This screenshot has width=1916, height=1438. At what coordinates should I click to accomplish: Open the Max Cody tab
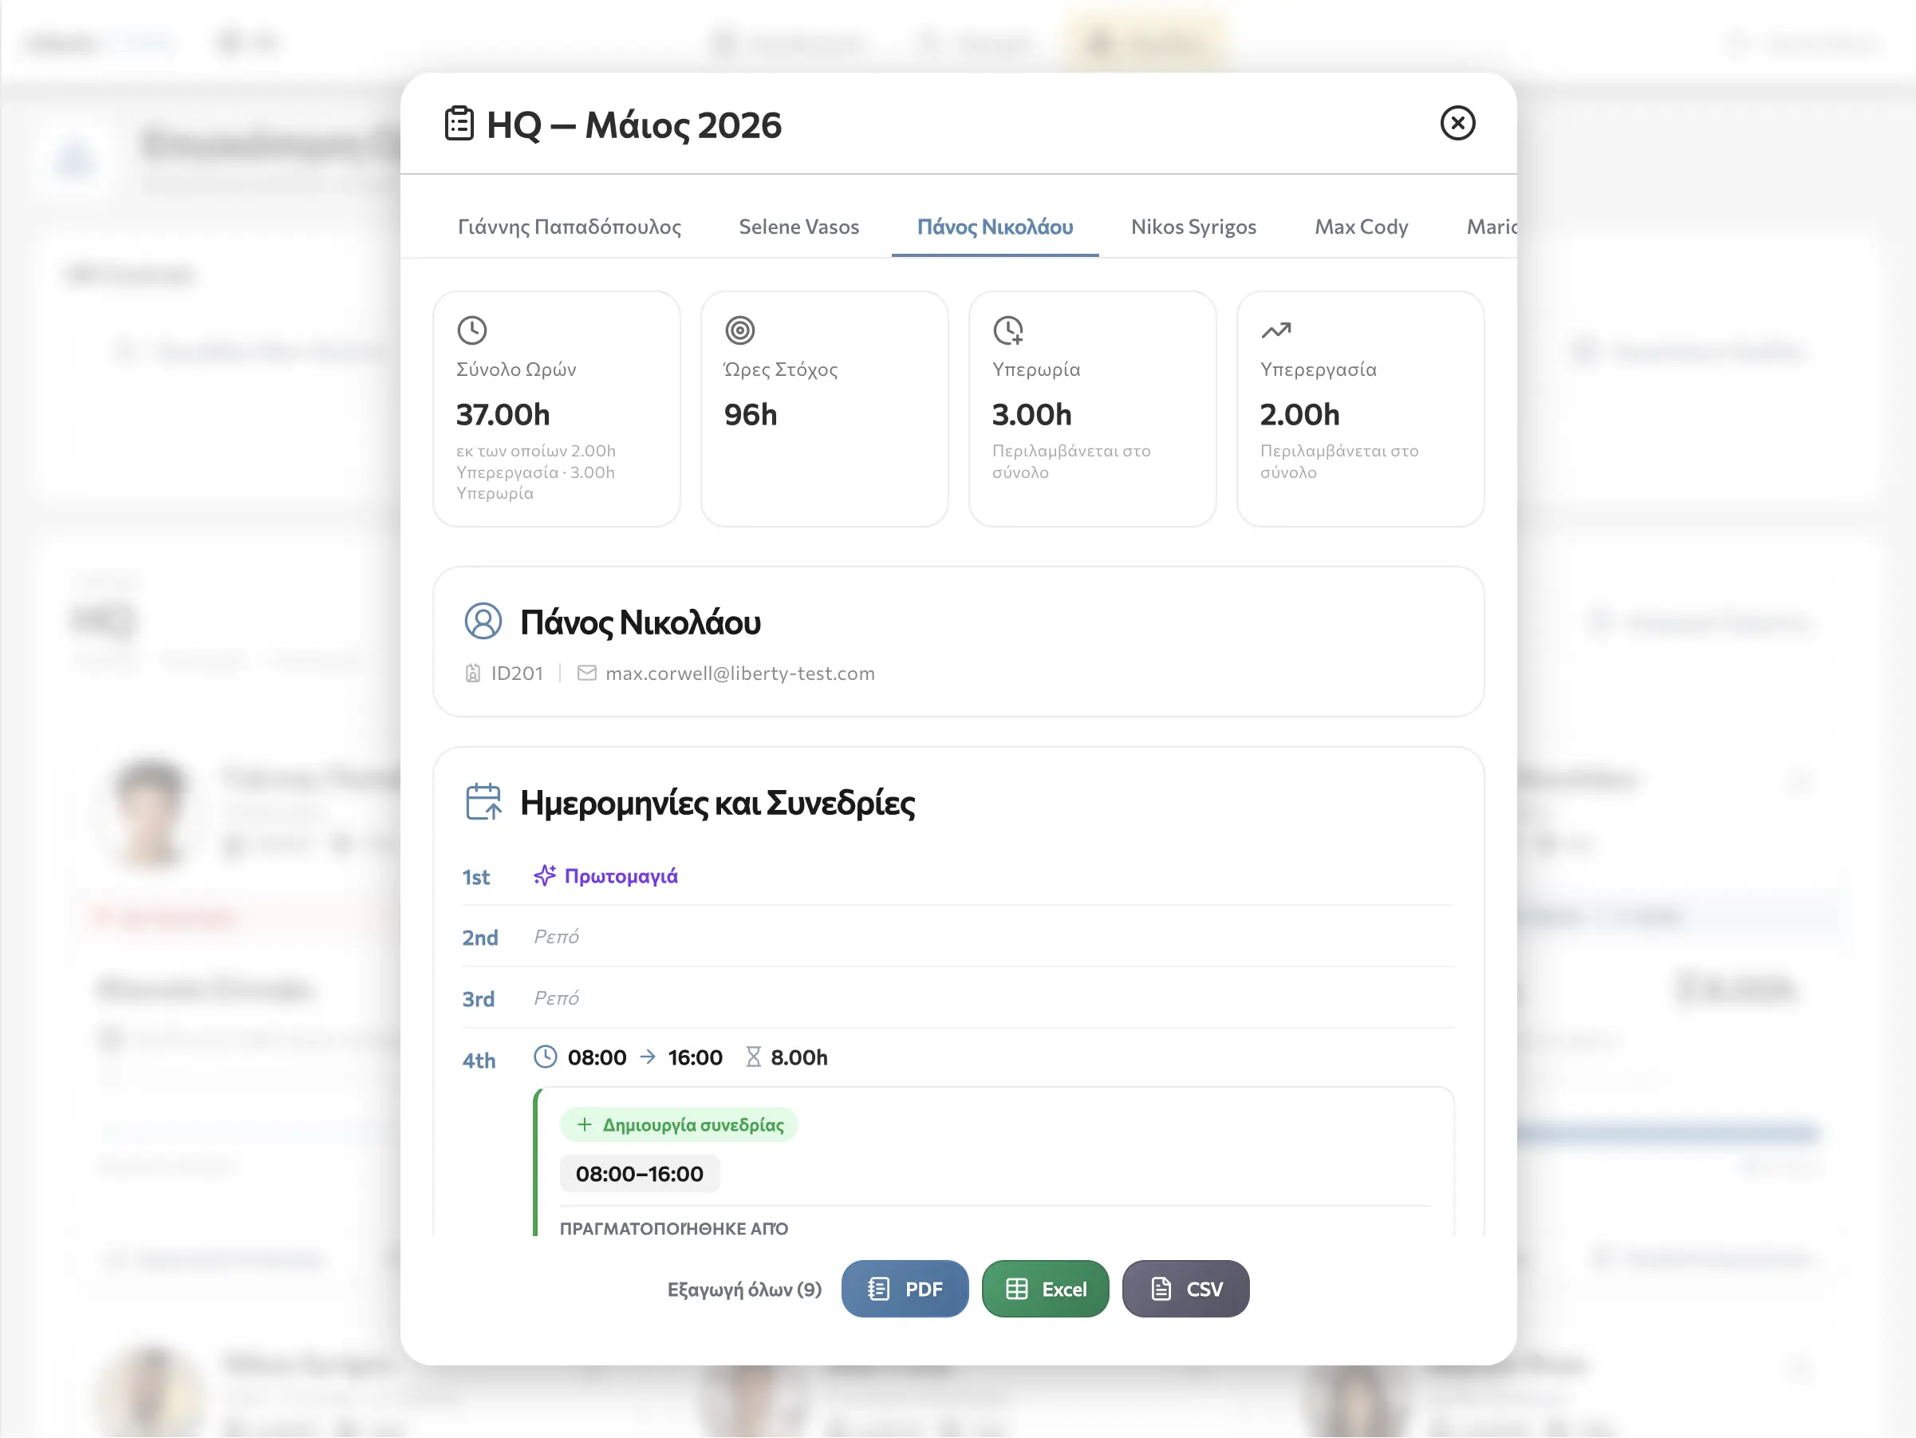tap(1361, 227)
